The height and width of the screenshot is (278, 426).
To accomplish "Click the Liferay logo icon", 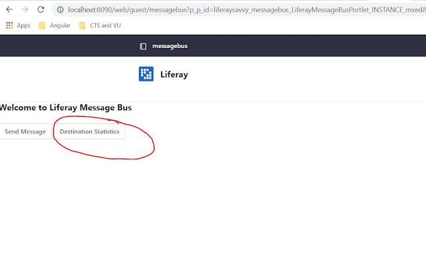I will tap(146, 74).
